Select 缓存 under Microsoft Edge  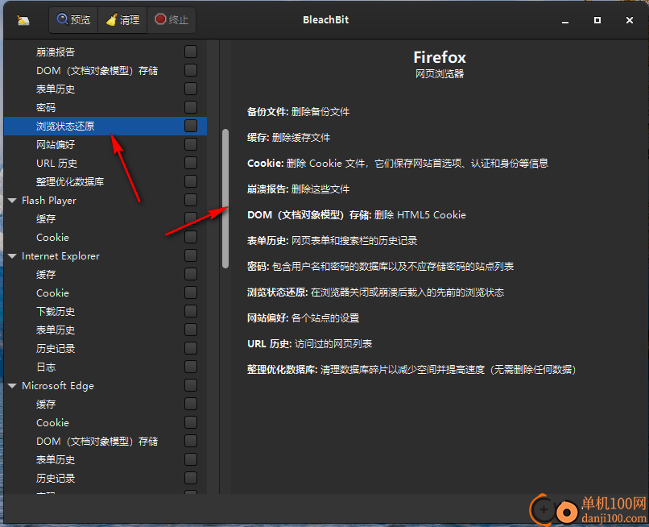click(105, 404)
